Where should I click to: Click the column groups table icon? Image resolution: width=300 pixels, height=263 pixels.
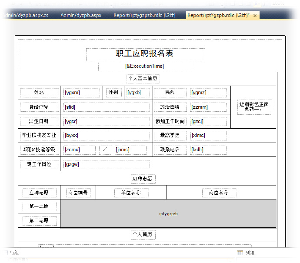coord(240,253)
